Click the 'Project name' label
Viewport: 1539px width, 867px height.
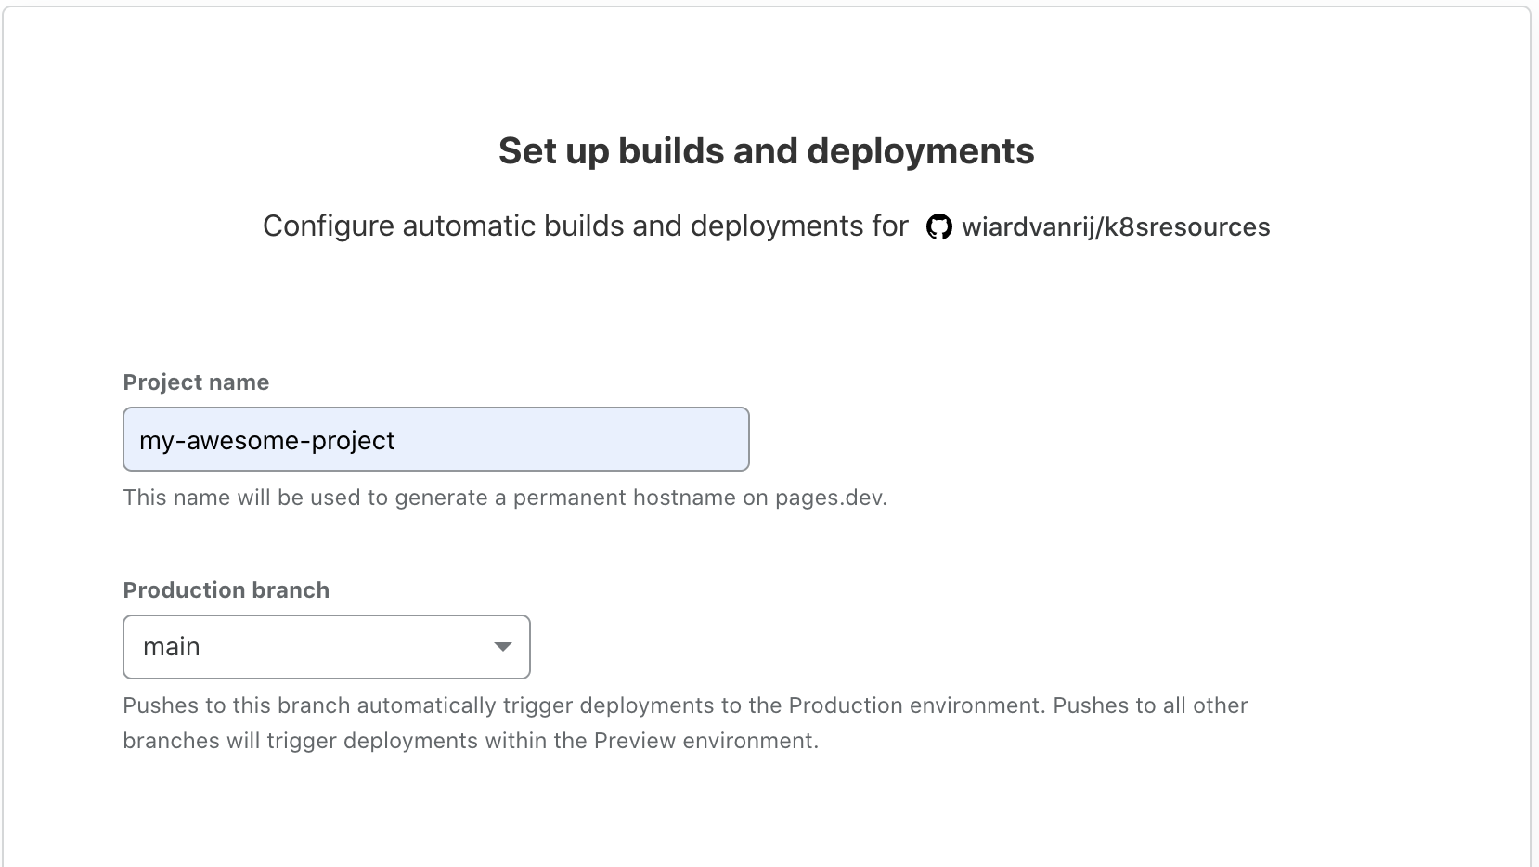196,382
